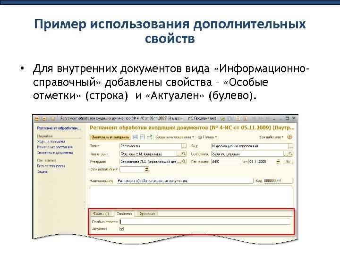Click the № button beside the date
The image size is (340, 255).
[288, 161]
